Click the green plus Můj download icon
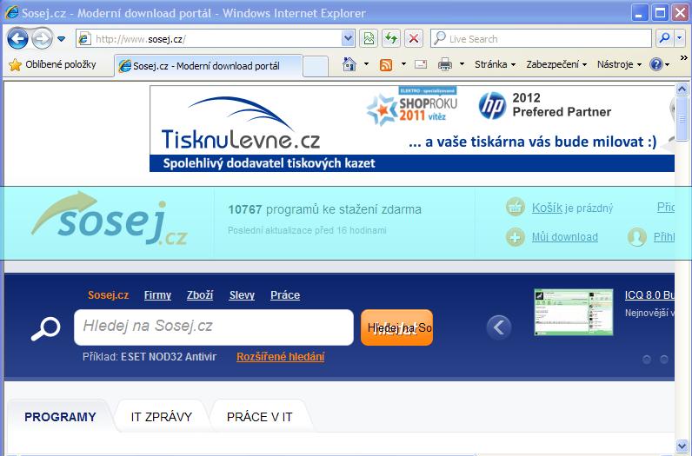692x456 pixels. tap(515, 237)
